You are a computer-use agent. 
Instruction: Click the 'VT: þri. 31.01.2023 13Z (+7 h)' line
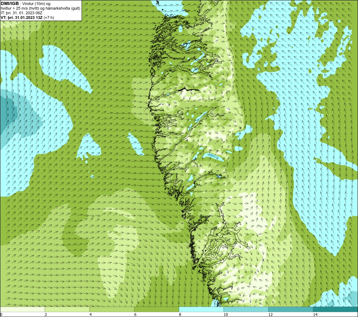coord(28,18)
